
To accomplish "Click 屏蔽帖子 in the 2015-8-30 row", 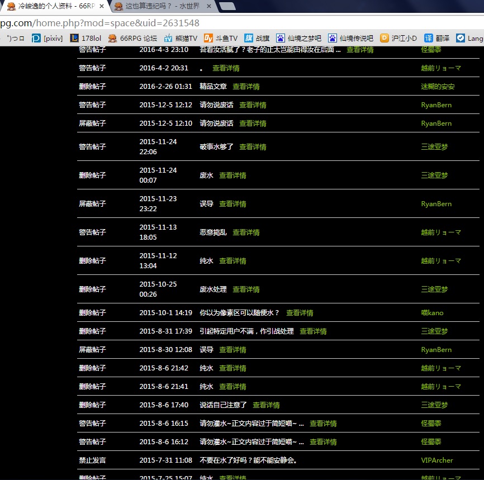I will point(93,350).
